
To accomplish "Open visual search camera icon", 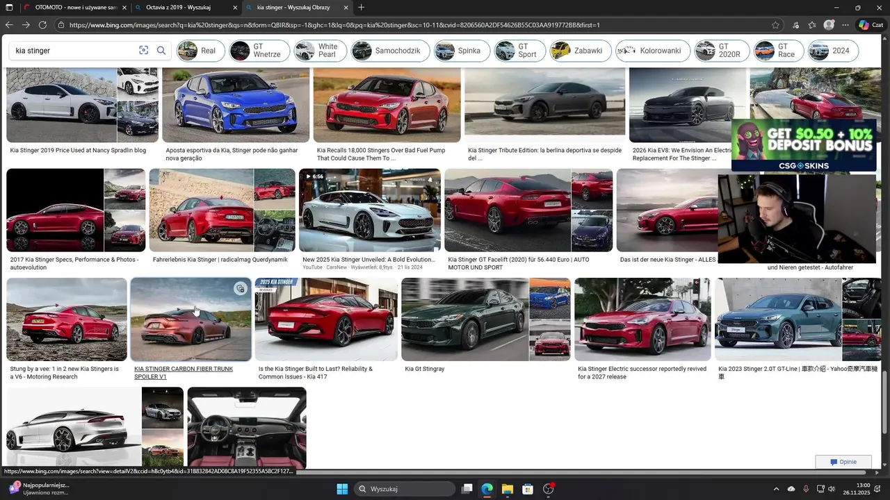I will [143, 50].
